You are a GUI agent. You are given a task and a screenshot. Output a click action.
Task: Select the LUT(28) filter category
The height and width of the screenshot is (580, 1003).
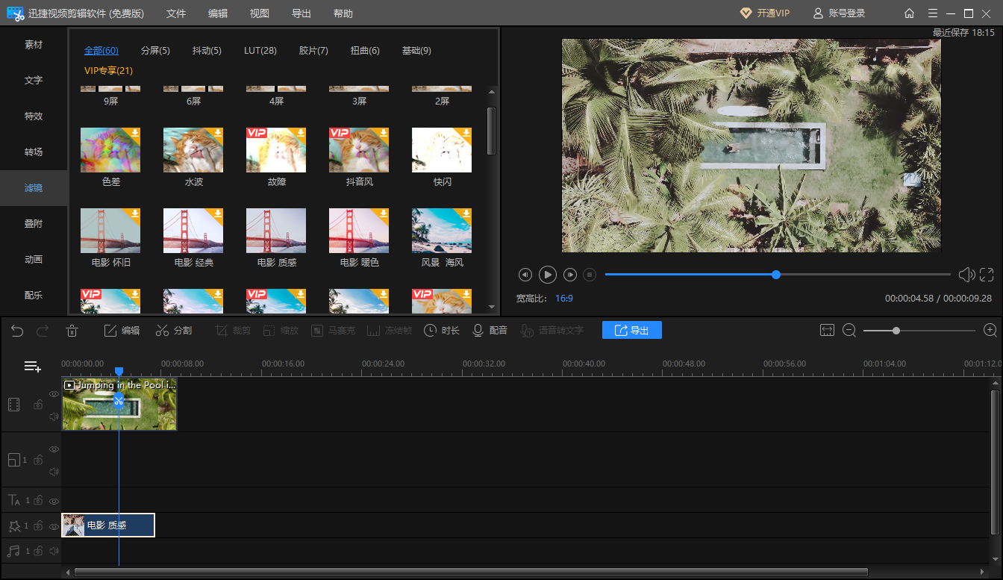tap(260, 51)
